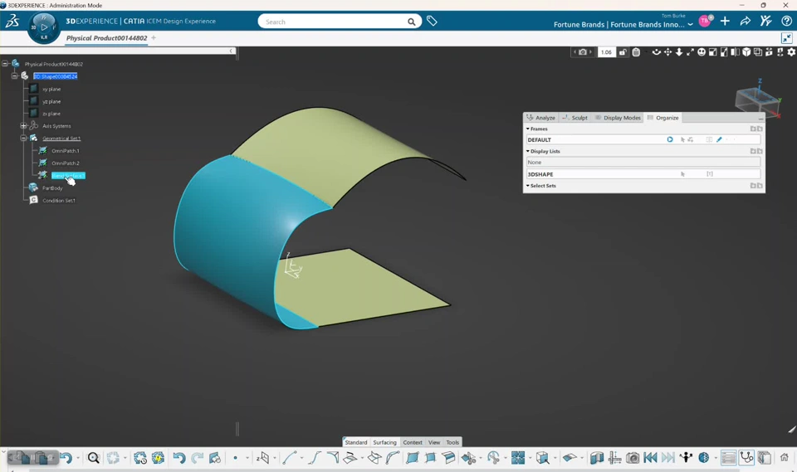Viewport: 797px width, 472px height.
Task: Open the help question mark icon
Action: coord(786,21)
